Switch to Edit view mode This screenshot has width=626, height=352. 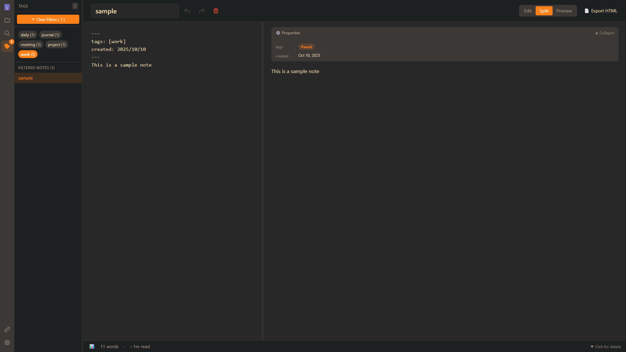tap(528, 11)
